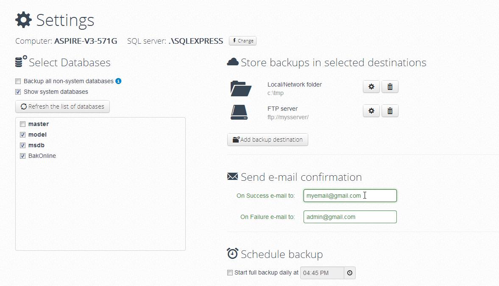Click Add backup destination button
The height and width of the screenshot is (286, 499).
[x=268, y=140]
